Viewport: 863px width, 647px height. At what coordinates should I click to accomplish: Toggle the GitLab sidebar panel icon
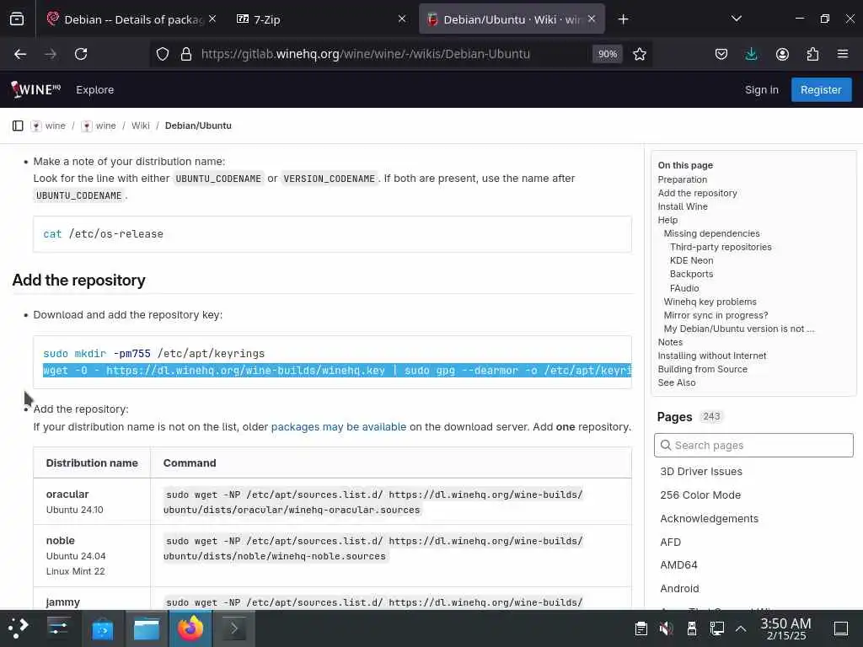tap(18, 126)
